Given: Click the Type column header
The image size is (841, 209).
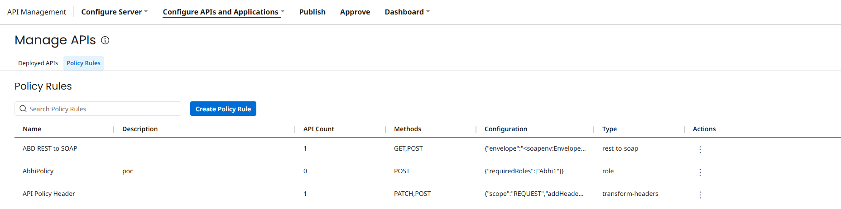Looking at the screenshot, I should pyautogui.click(x=609, y=129).
